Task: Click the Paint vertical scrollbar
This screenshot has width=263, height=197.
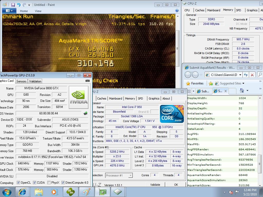Action: (x=177, y=48)
